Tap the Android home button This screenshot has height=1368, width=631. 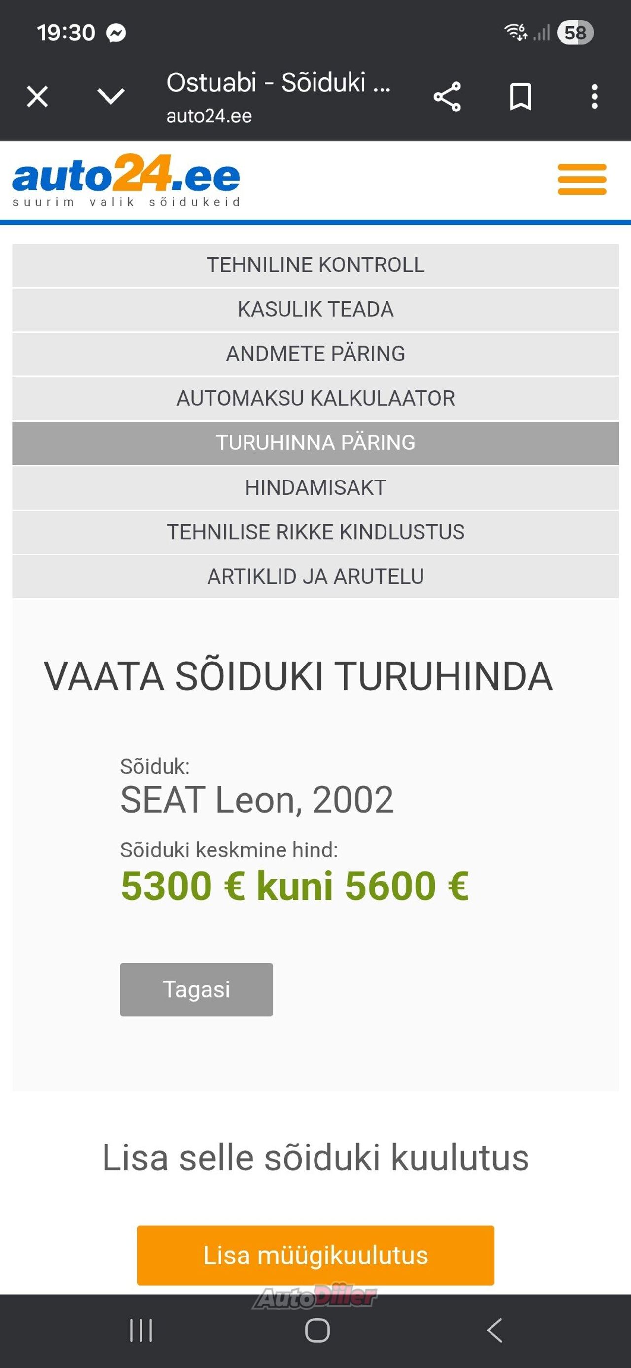point(317,1331)
